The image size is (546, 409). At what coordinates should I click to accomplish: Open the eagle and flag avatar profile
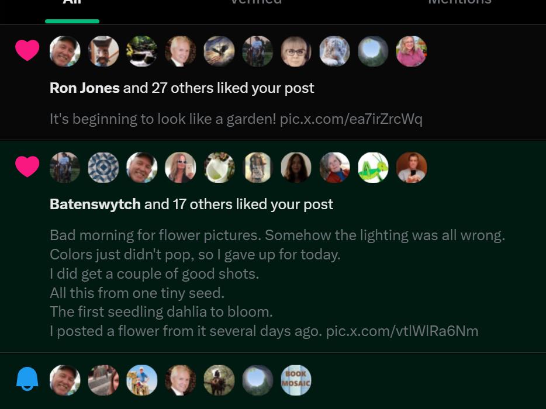(219, 51)
